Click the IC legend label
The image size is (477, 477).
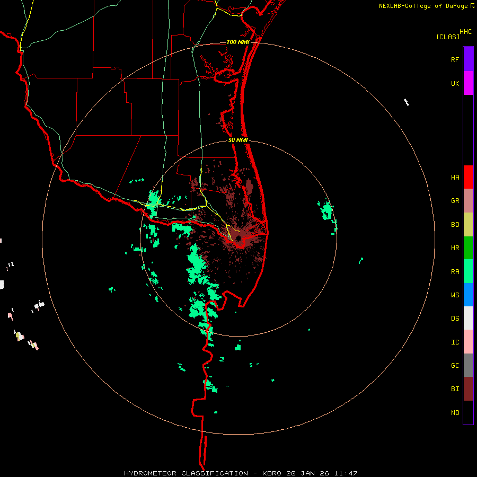click(455, 342)
